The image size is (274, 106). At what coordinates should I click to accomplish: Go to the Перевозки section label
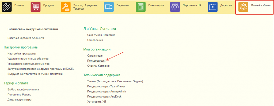(x=123, y=5)
